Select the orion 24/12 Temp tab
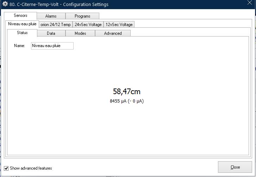256x177 pixels. click(56, 25)
